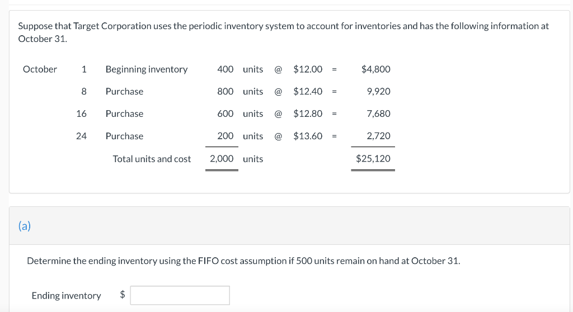573x312 pixels.
Task: Click the Beginning inventory row label
Action: (x=147, y=69)
